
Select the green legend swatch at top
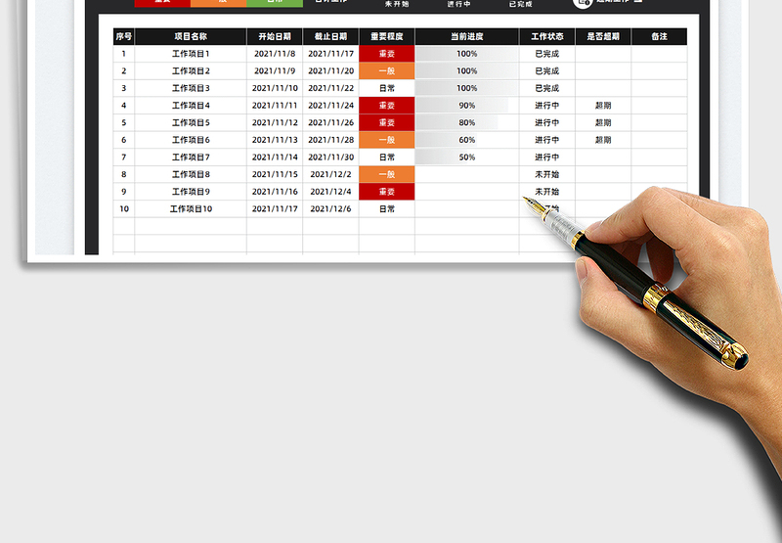275,3
